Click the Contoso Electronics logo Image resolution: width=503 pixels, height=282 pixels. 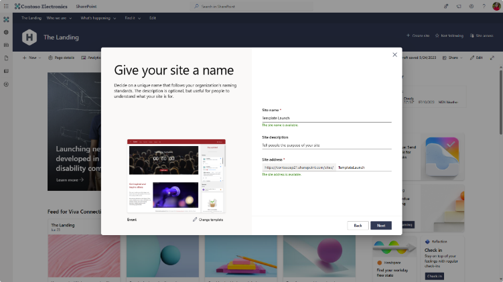coord(41,6)
